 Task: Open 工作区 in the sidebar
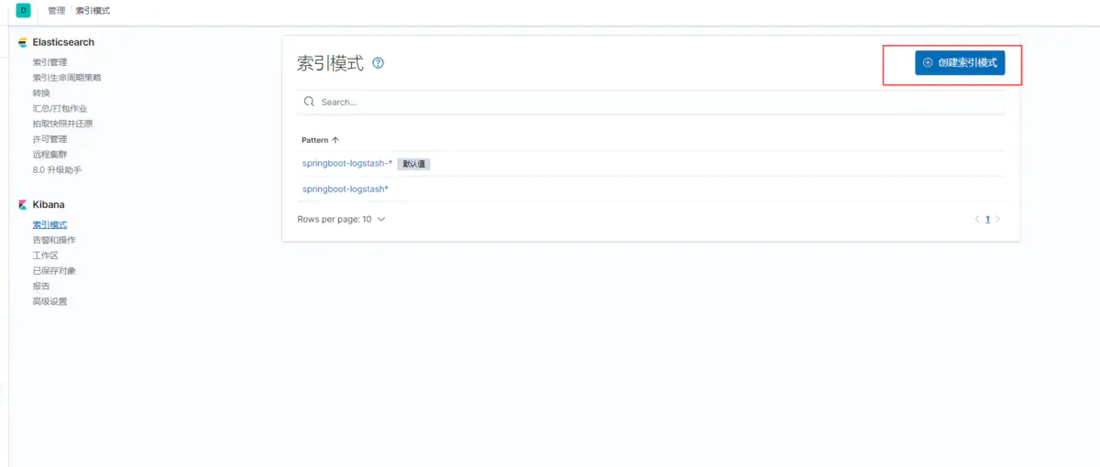click(x=45, y=255)
